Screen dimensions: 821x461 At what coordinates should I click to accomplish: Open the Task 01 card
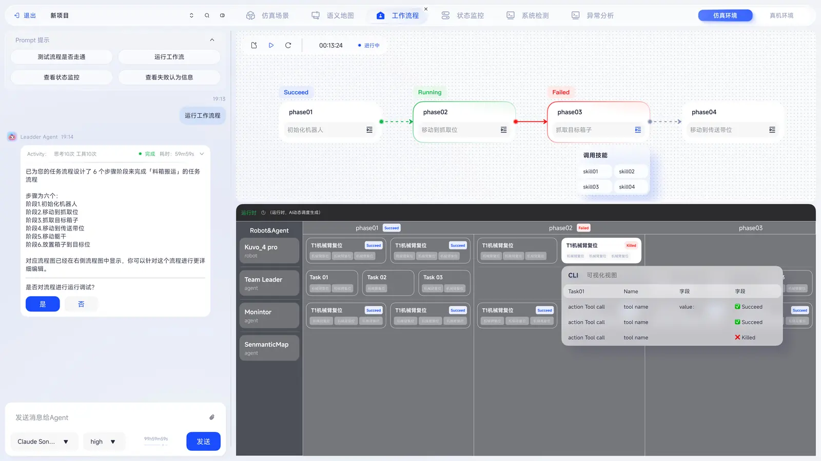331,283
